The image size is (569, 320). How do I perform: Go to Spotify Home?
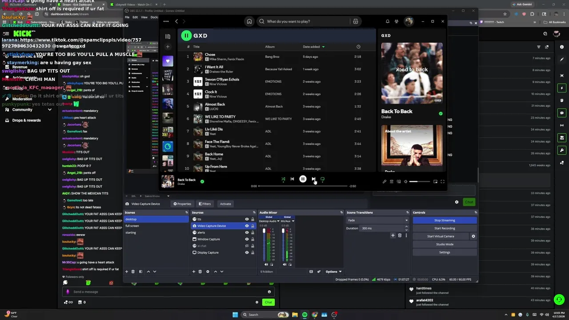click(249, 21)
